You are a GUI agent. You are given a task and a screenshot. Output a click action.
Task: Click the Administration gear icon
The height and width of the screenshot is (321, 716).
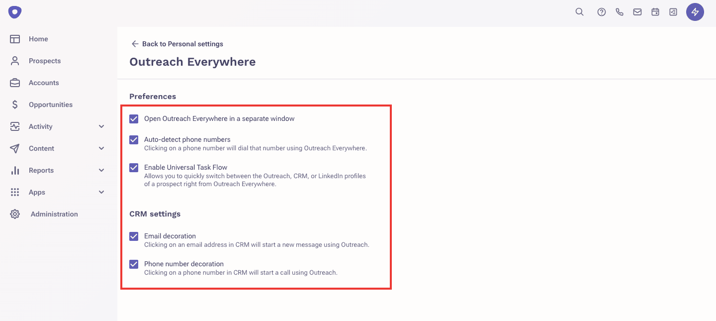[15, 214]
